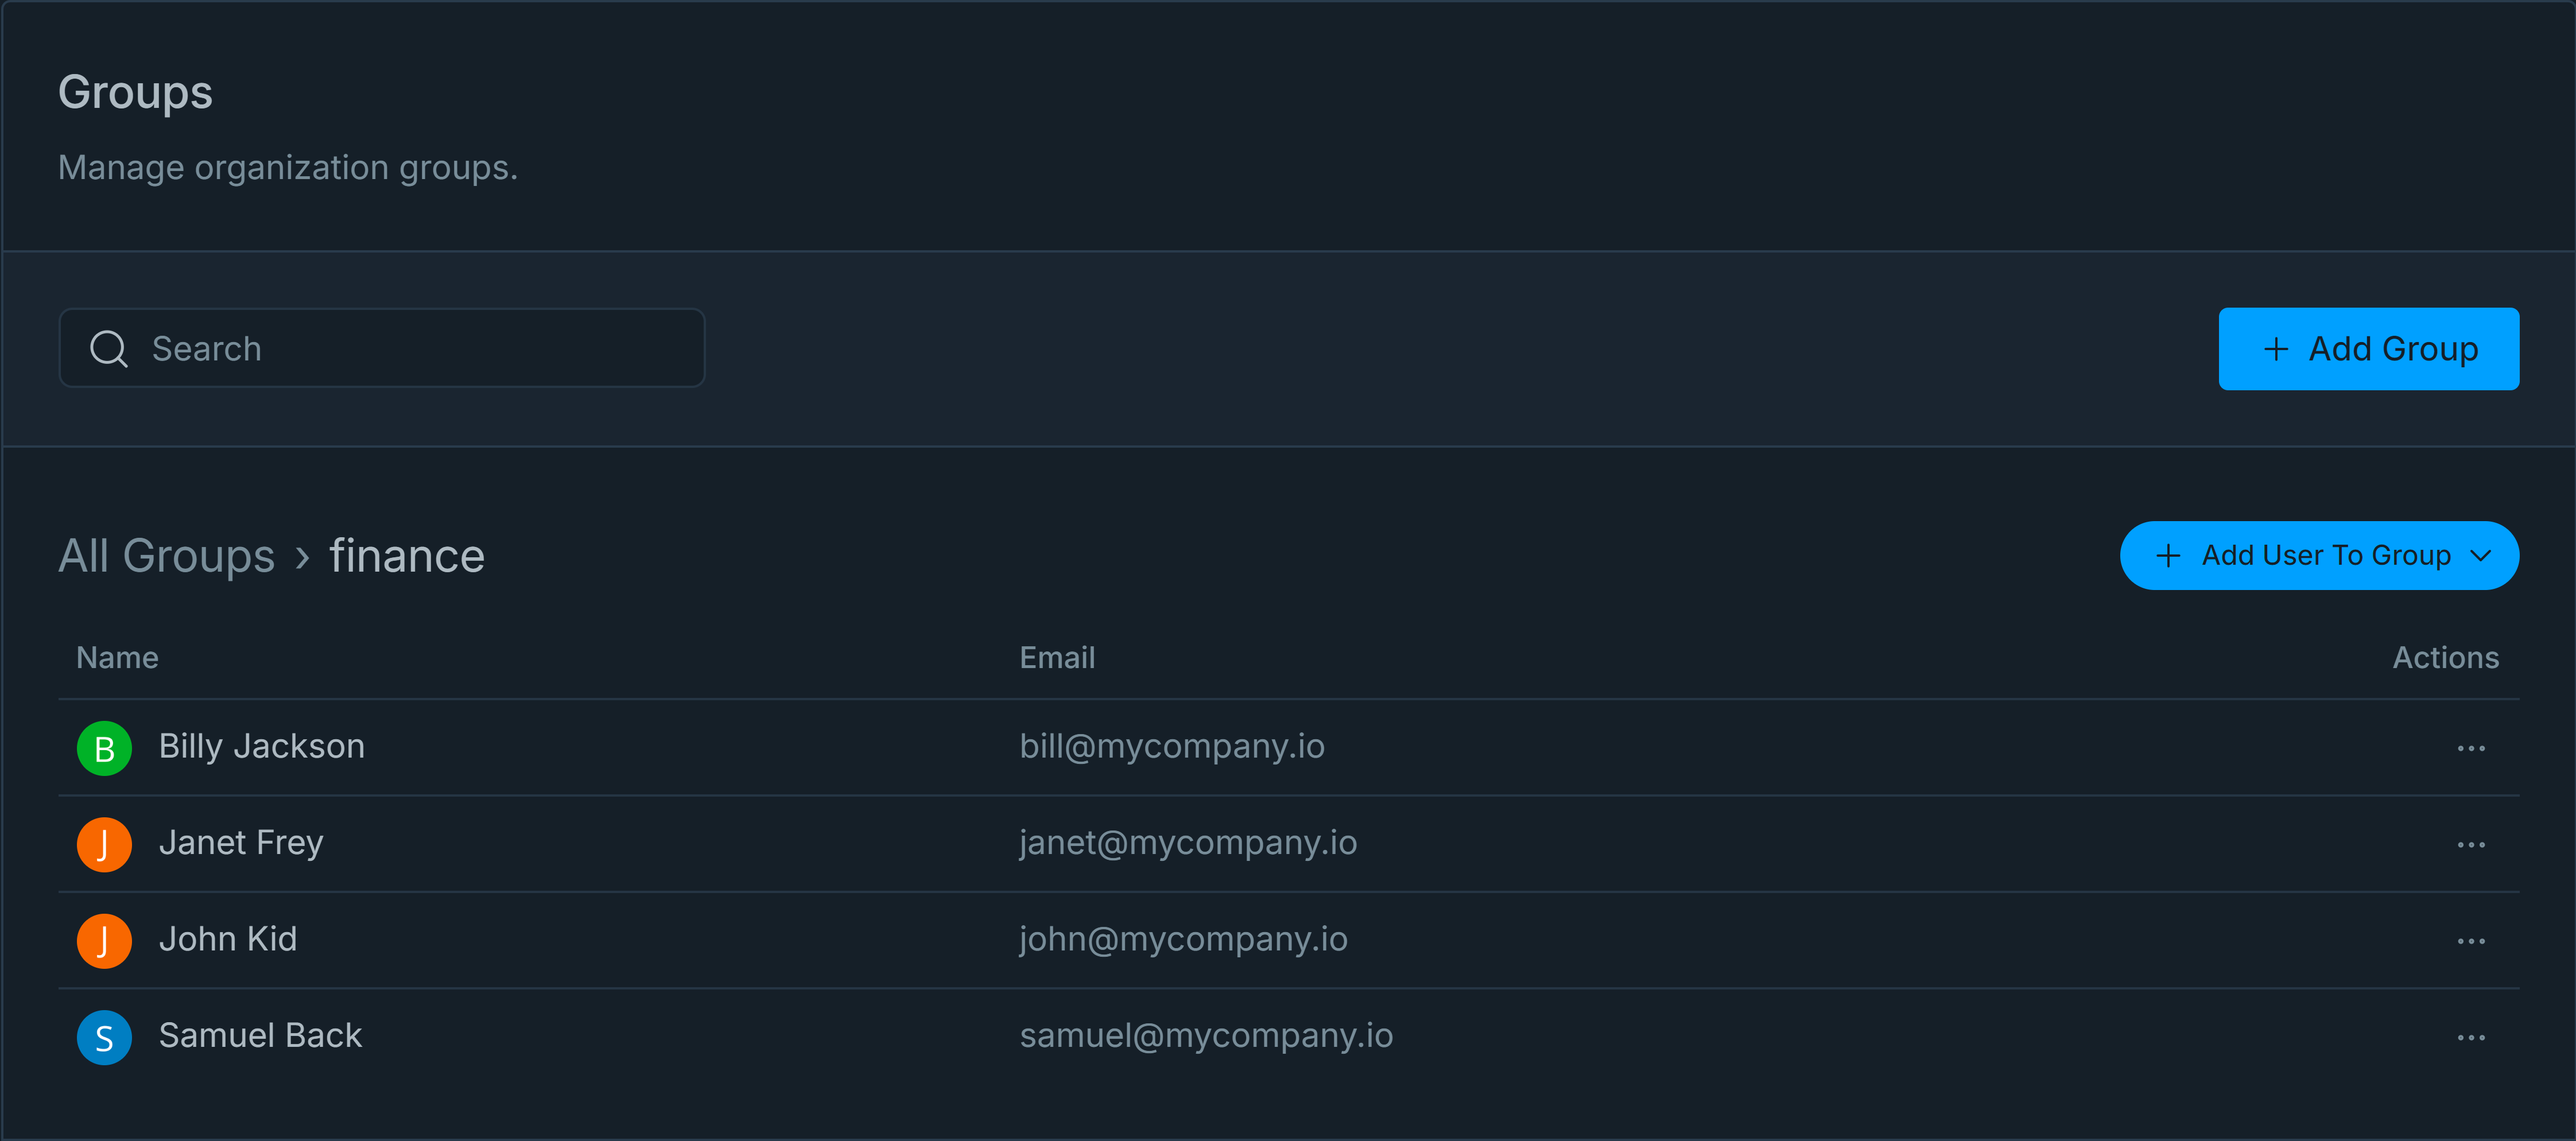
Task: Sort by the Email column header
Action: 1057,657
